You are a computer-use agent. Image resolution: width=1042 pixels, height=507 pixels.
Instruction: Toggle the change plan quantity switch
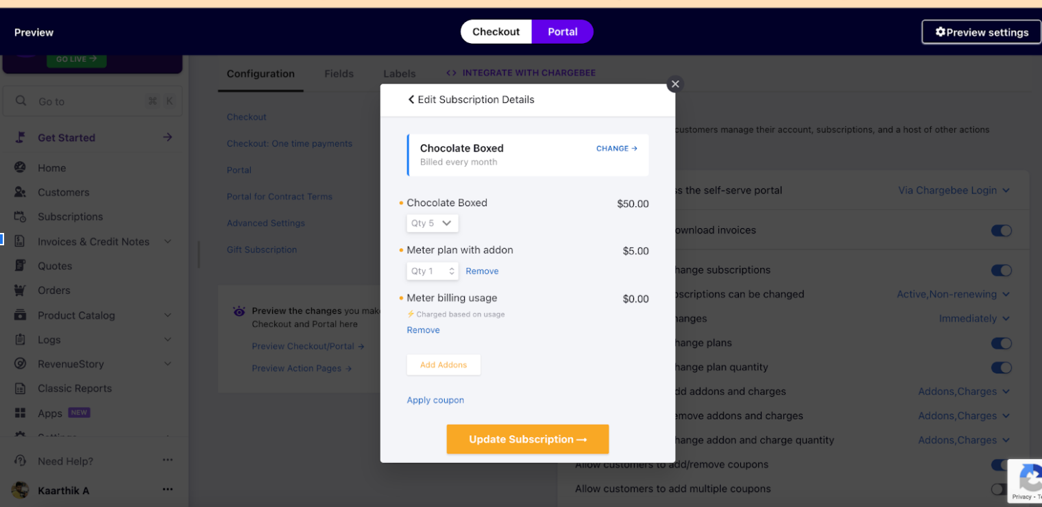(x=1001, y=368)
